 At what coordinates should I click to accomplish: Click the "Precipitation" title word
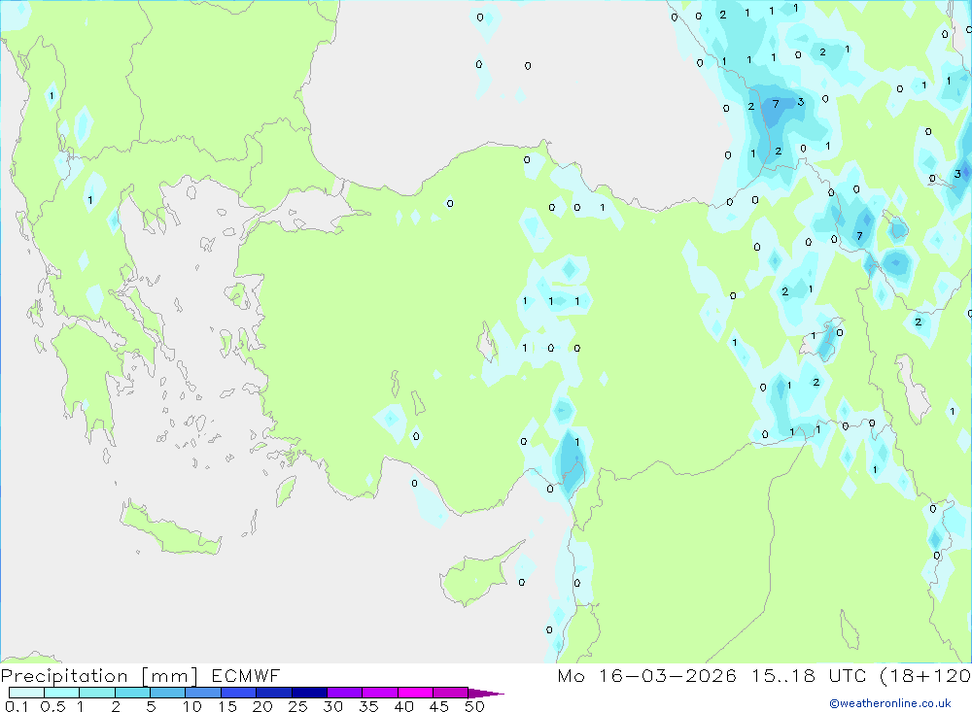coord(64,676)
